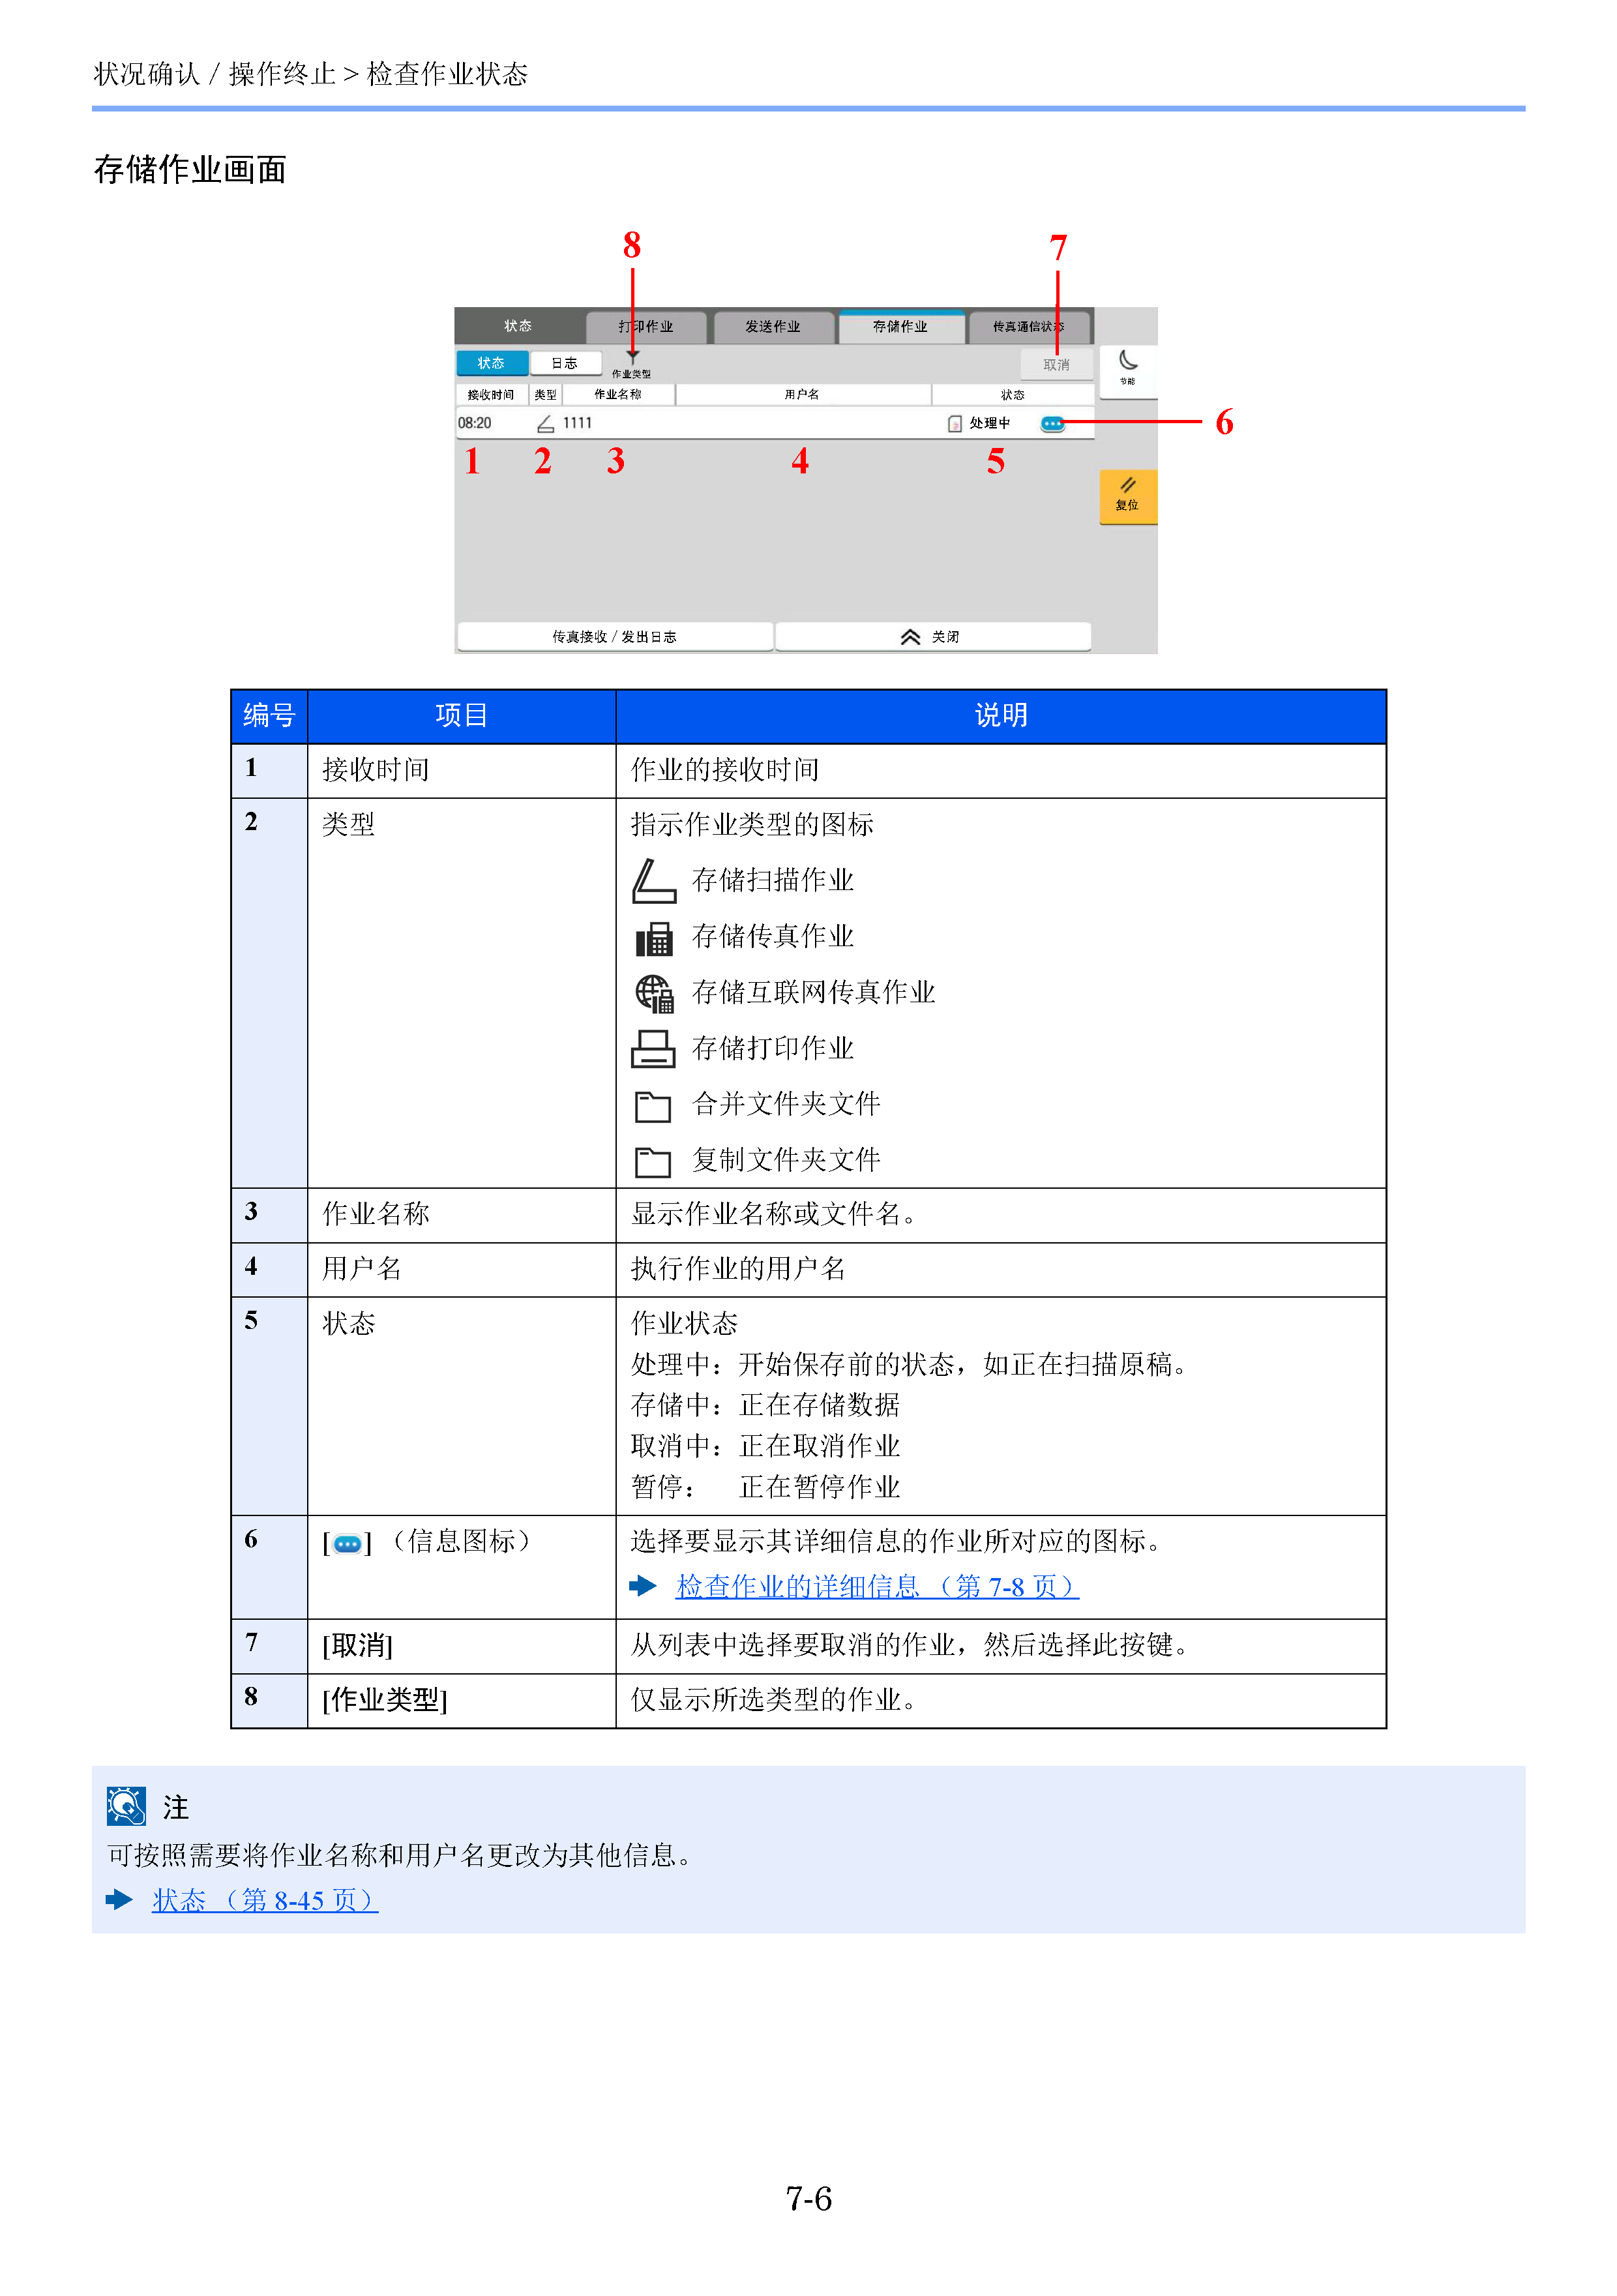This screenshot has height=2296, width=1617.
Task: Select job name 1111 in the list
Action: 577,423
